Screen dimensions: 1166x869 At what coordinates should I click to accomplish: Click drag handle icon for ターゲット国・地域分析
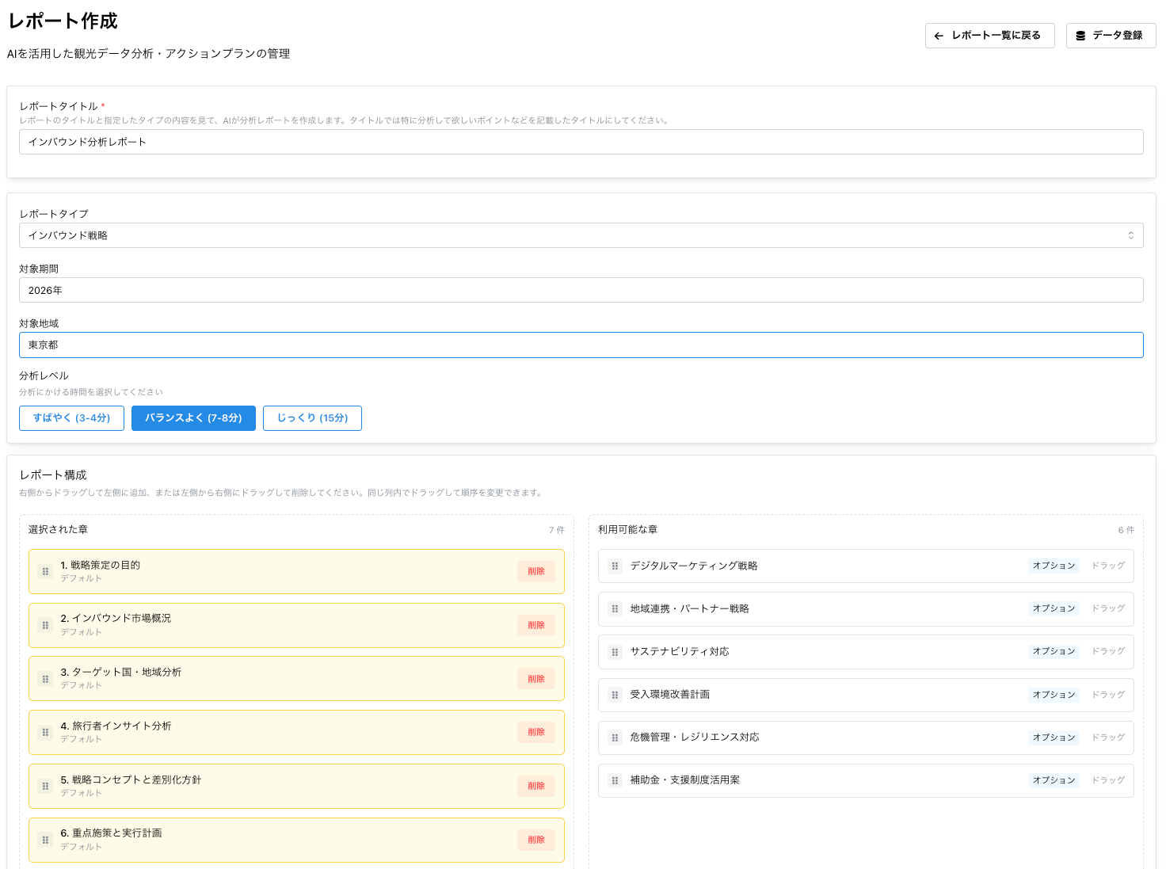pos(46,679)
